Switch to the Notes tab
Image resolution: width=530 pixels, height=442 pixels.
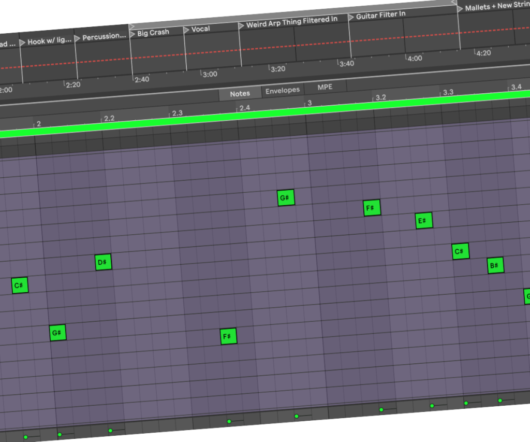[x=240, y=94]
